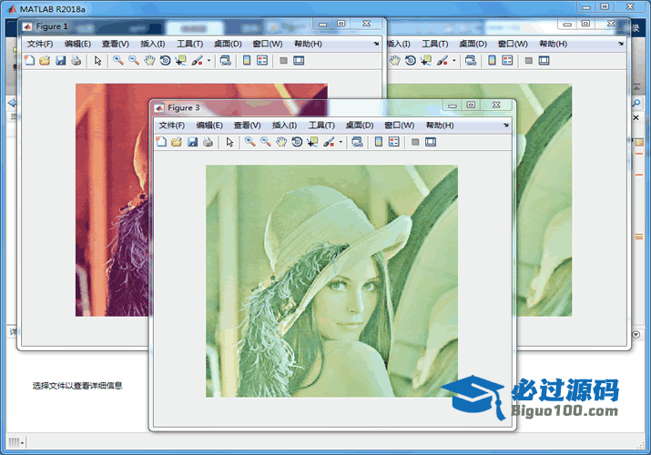Open 桌面(D) menu in Figure 3
651x455 pixels.
[x=360, y=126]
